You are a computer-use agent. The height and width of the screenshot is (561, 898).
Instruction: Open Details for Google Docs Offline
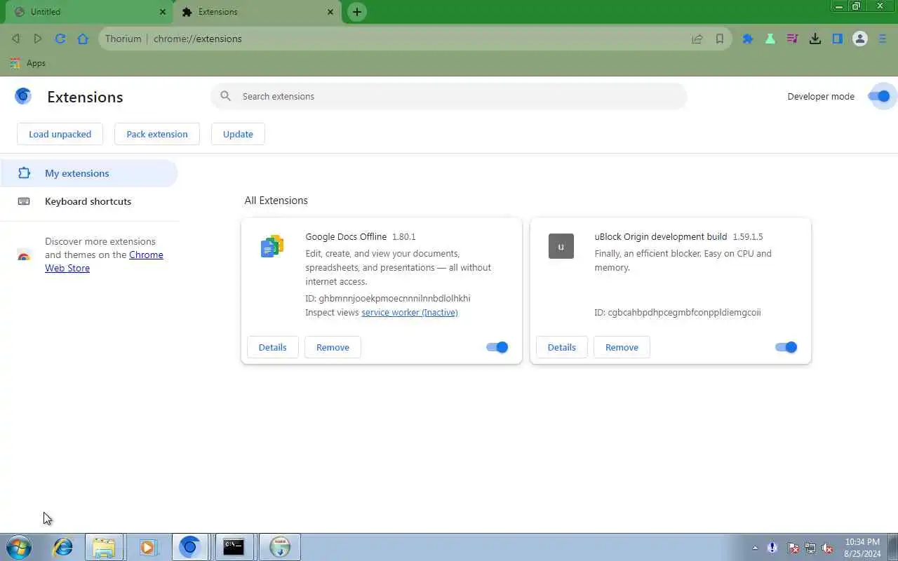[272, 347]
